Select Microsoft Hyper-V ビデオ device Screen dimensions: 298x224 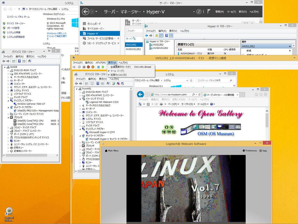coord(102,132)
